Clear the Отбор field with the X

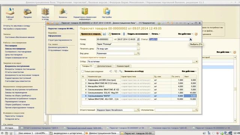[x=196, y=61]
